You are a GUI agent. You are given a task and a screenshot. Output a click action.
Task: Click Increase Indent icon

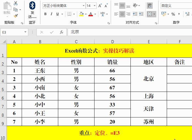(141, 14)
